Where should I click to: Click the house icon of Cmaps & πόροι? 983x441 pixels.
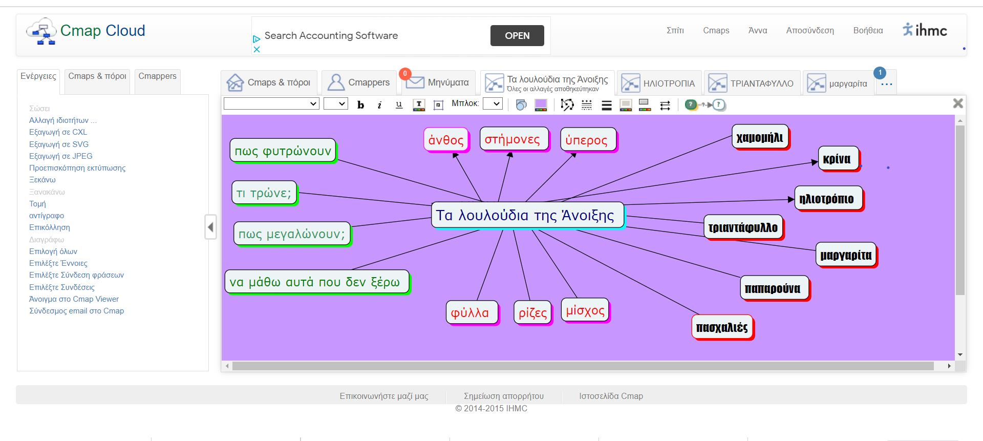point(235,82)
